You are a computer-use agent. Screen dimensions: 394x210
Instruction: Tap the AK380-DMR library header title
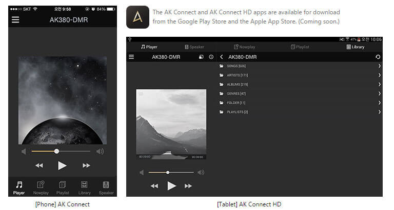(x=243, y=57)
